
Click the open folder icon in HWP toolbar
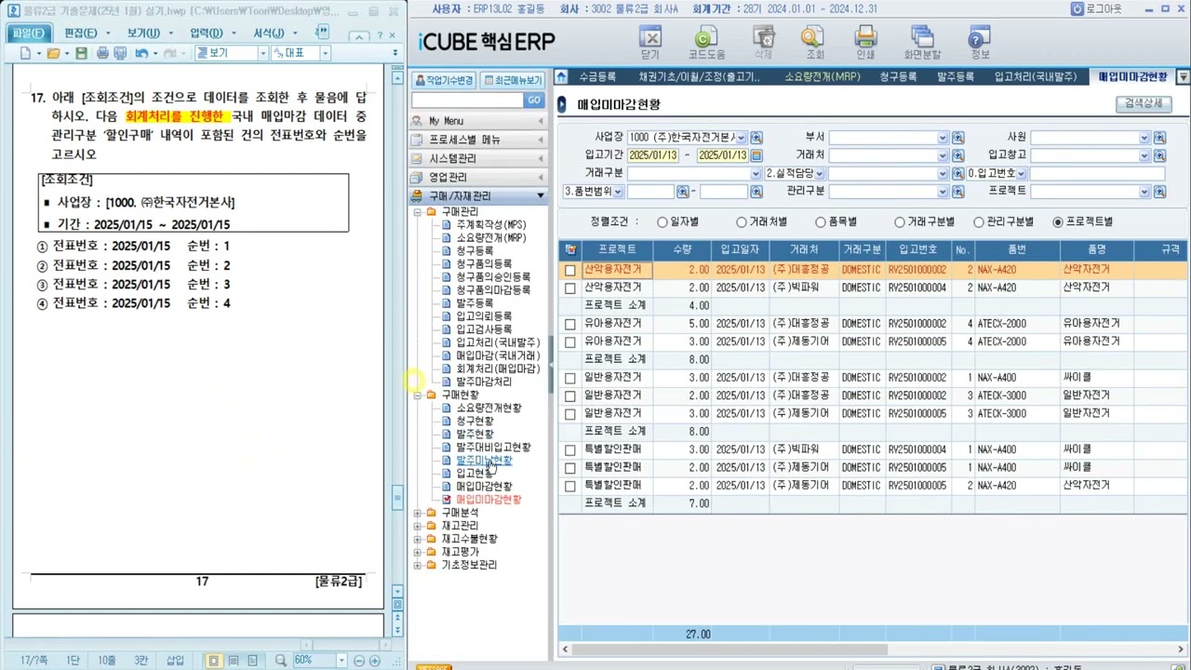tap(53, 53)
